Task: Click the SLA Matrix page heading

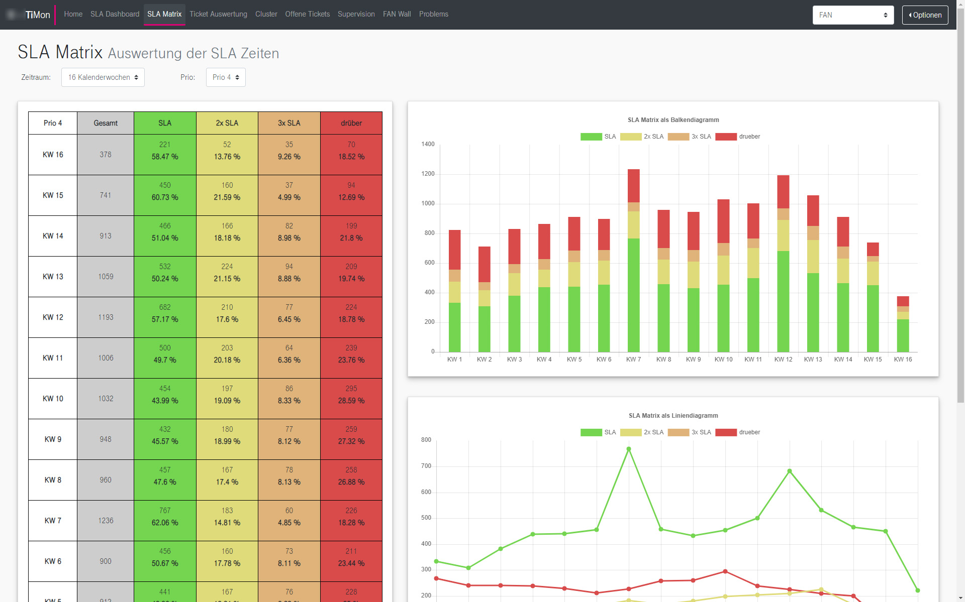Action: pos(60,52)
